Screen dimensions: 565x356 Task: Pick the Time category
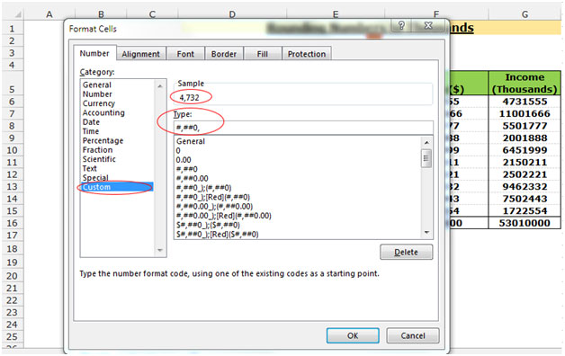coord(91,132)
